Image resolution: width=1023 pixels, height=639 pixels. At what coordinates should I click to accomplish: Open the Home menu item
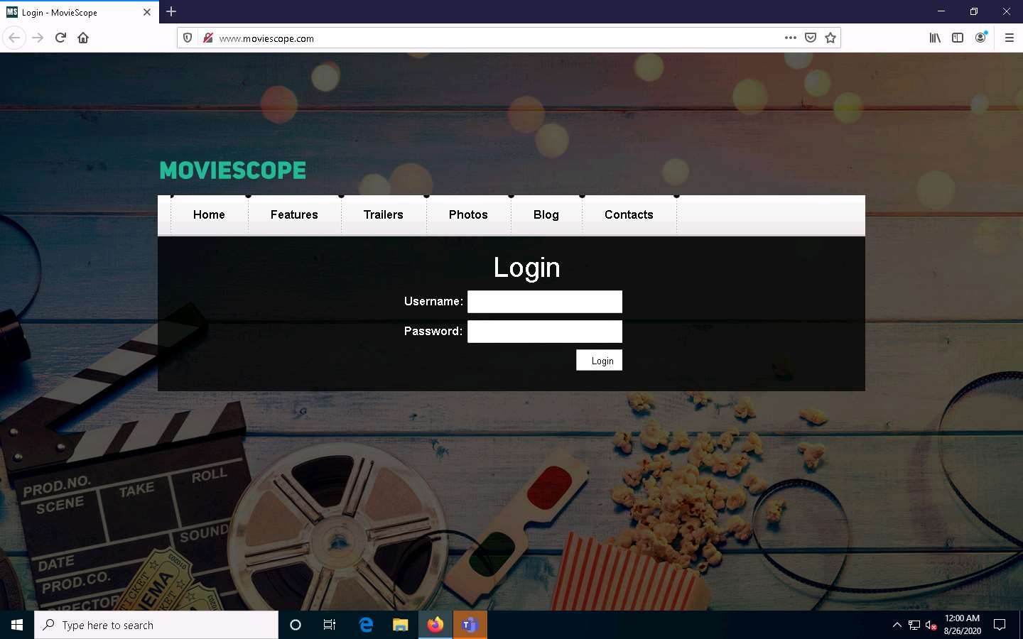click(209, 214)
